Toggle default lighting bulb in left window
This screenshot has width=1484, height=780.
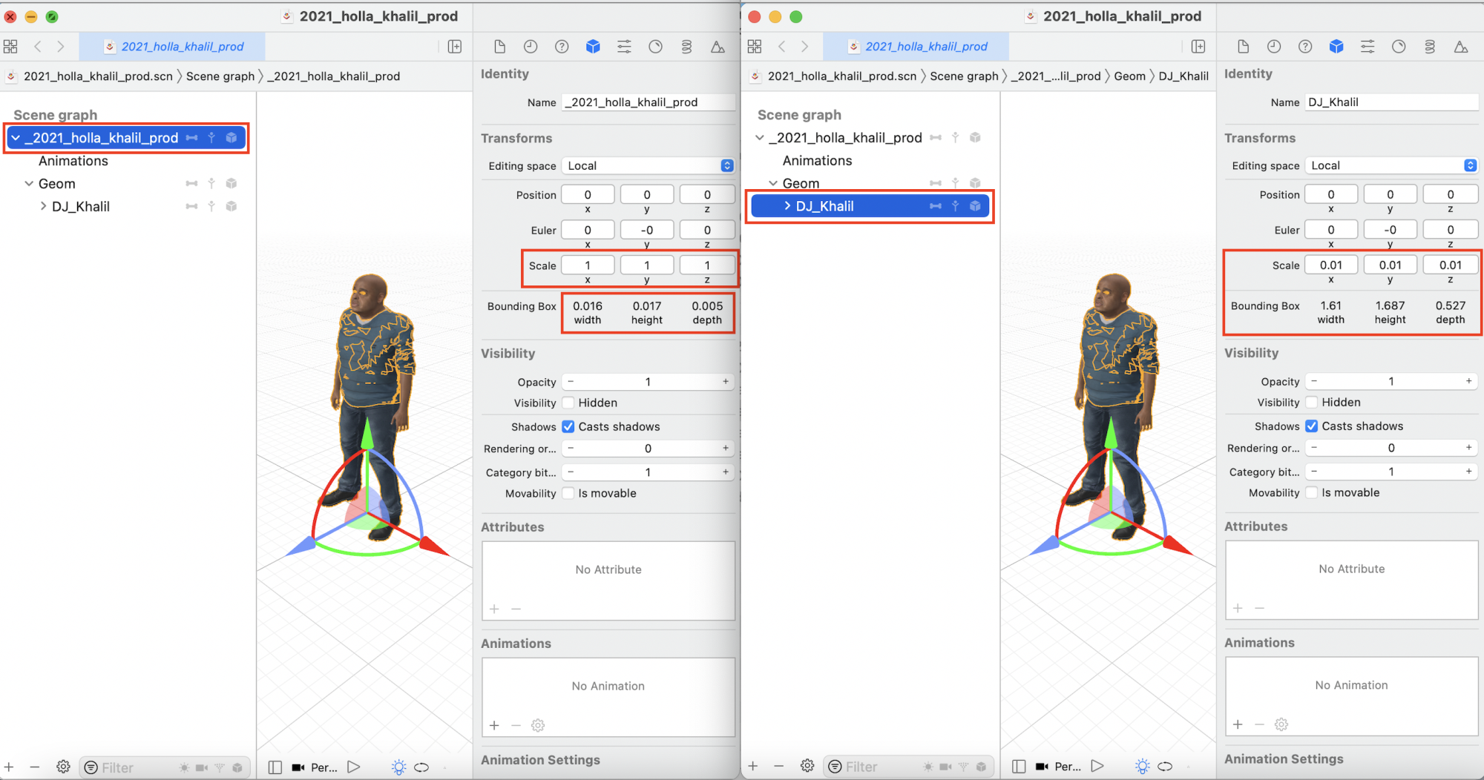coord(399,767)
